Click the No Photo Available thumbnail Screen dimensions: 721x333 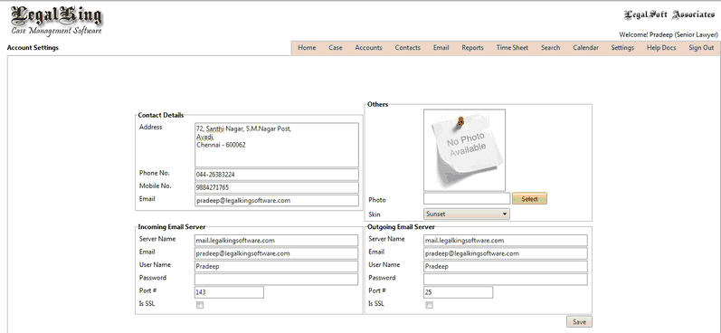pyautogui.click(x=464, y=150)
